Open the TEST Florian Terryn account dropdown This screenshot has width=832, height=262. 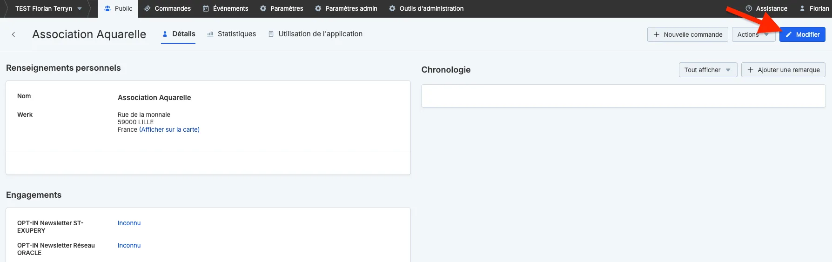pos(48,8)
